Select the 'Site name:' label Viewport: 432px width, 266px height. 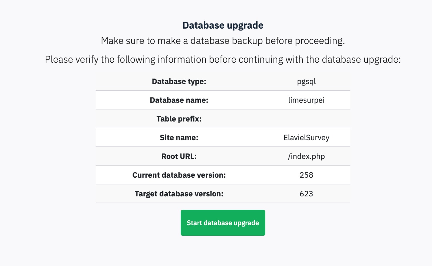click(179, 138)
